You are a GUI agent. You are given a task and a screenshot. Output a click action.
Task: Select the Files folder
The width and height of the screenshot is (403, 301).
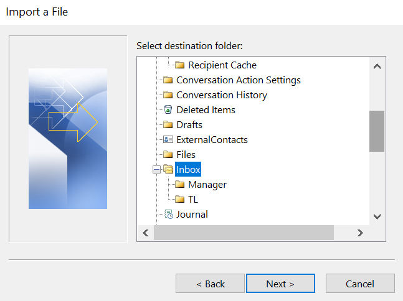pyautogui.click(x=186, y=155)
